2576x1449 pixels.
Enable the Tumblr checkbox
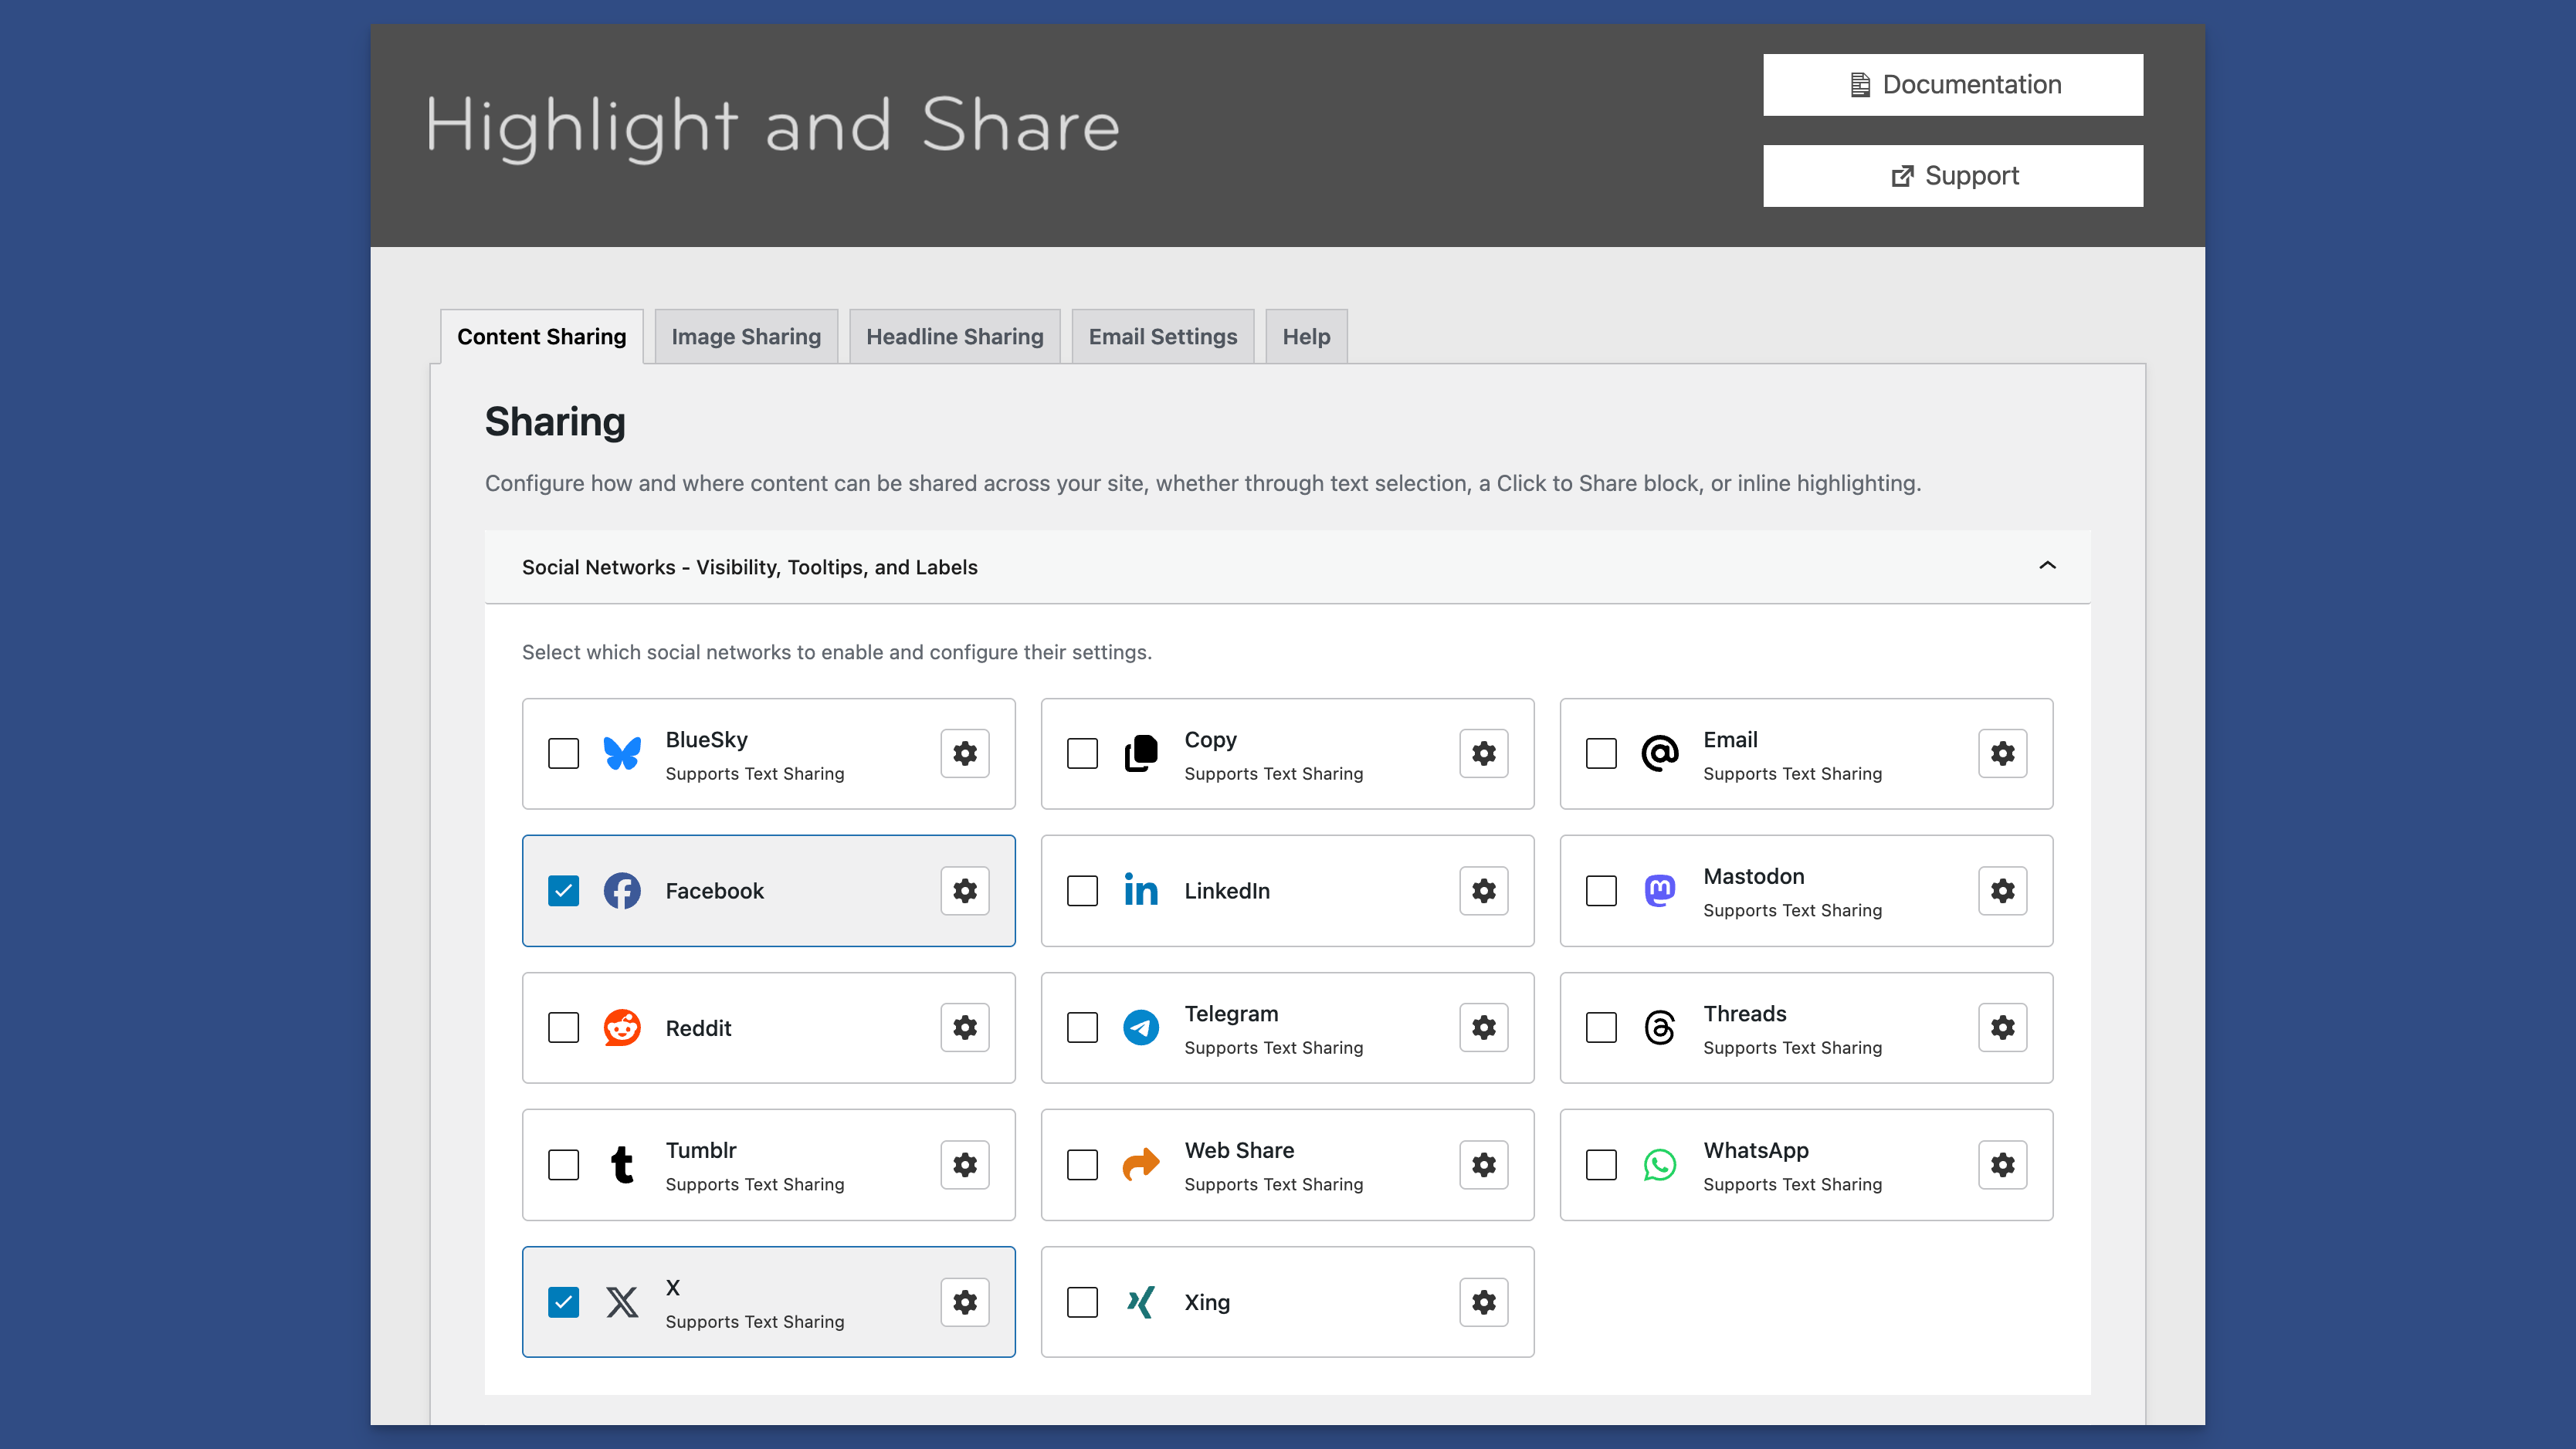[x=564, y=1164]
